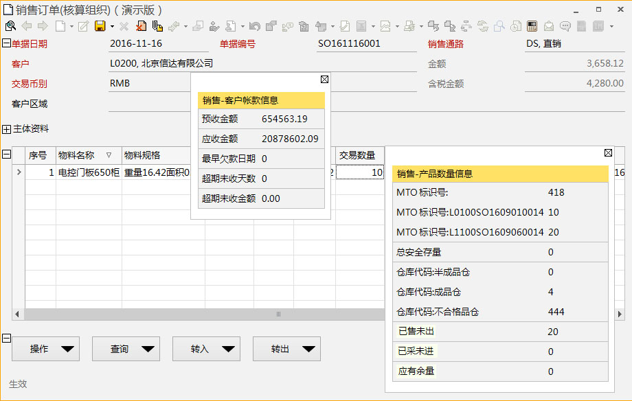Open the save button dropdown arrow
This screenshot has height=401, width=632.
click(112, 27)
